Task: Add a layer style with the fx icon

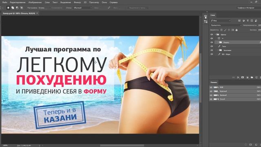Action: pos(238,78)
